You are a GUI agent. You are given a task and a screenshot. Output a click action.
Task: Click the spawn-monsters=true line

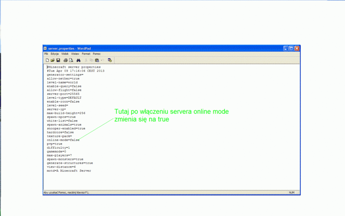pyautogui.click(x=65, y=159)
